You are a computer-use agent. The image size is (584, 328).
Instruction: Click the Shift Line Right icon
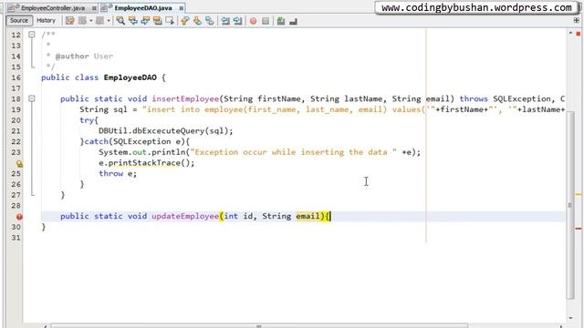[237, 21]
